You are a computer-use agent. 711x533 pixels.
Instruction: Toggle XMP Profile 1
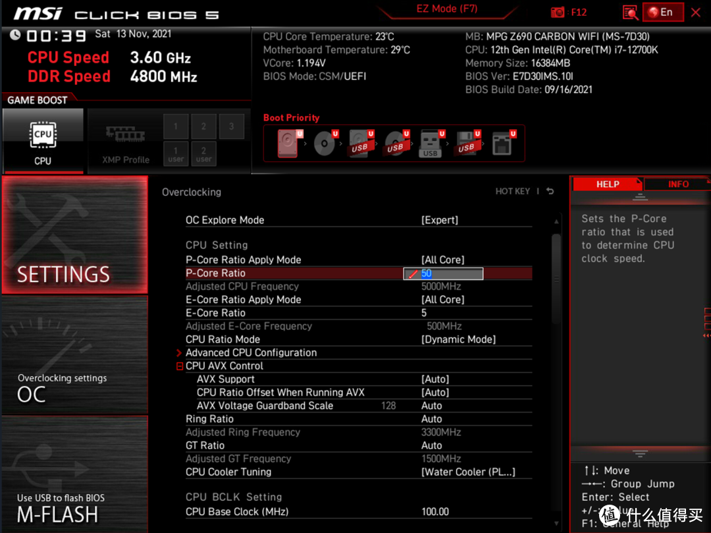(176, 126)
